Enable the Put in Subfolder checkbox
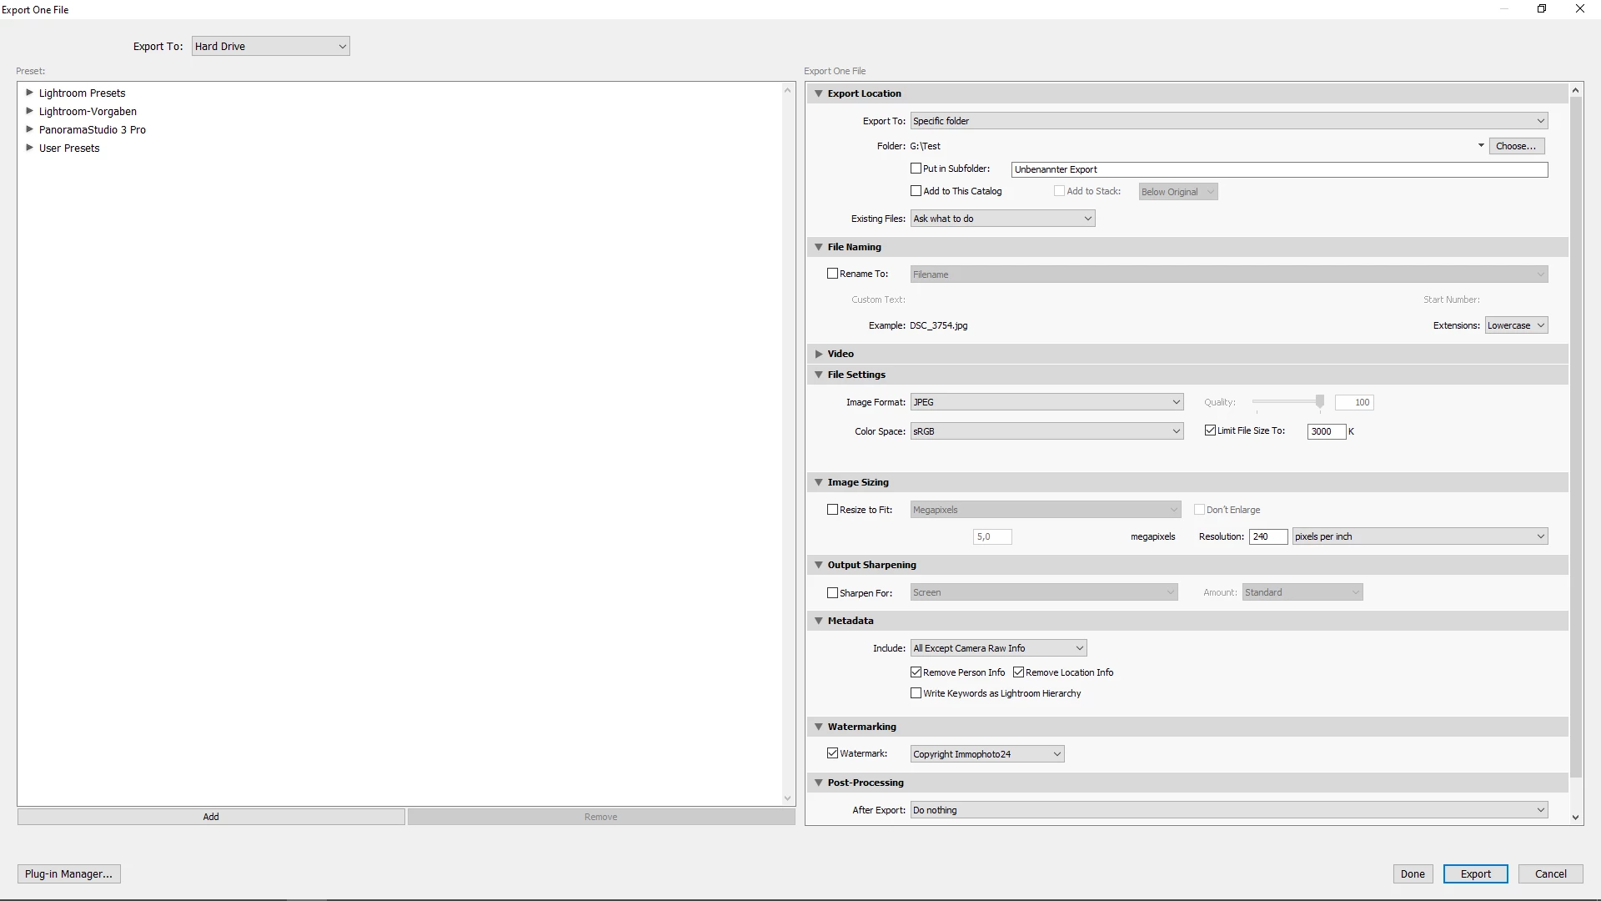The height and width of the screenshot is (901, 1601). coord(916,169)
